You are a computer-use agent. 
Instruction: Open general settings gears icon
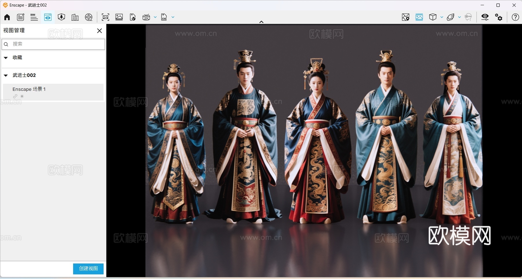[x=499, y=17]
